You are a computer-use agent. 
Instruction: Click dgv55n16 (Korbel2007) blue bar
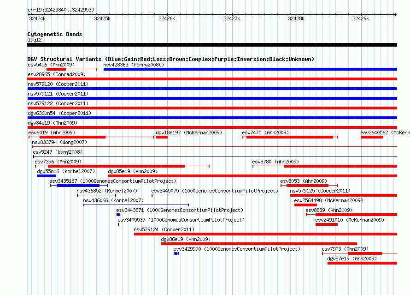47,176
